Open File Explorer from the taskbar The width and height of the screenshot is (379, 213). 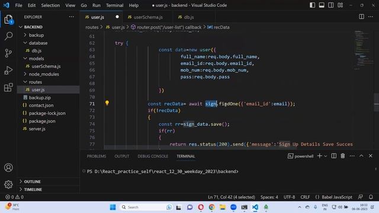(x=223, y=207)
